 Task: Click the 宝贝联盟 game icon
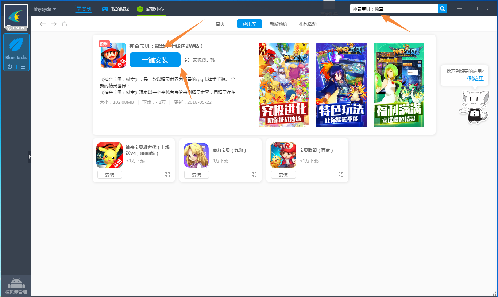pyautogui.click(x=283, y=155)
